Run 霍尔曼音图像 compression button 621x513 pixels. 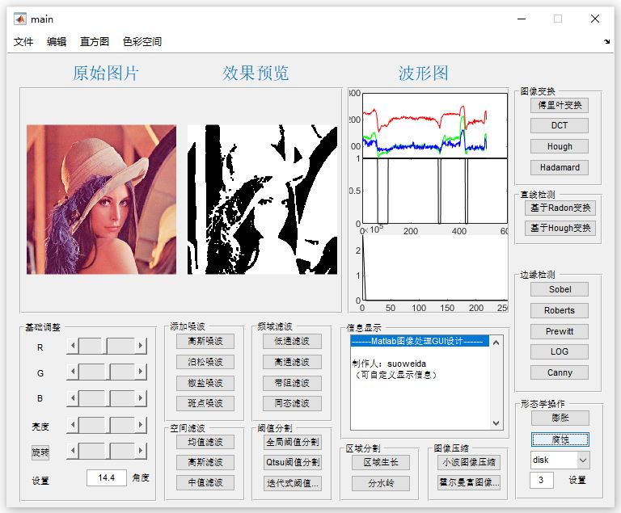(469, 482)
